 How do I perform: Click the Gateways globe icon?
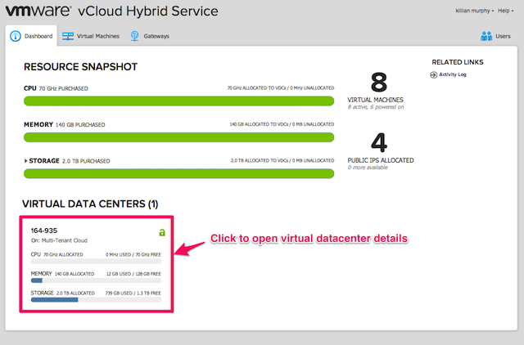tap(134, 36)
